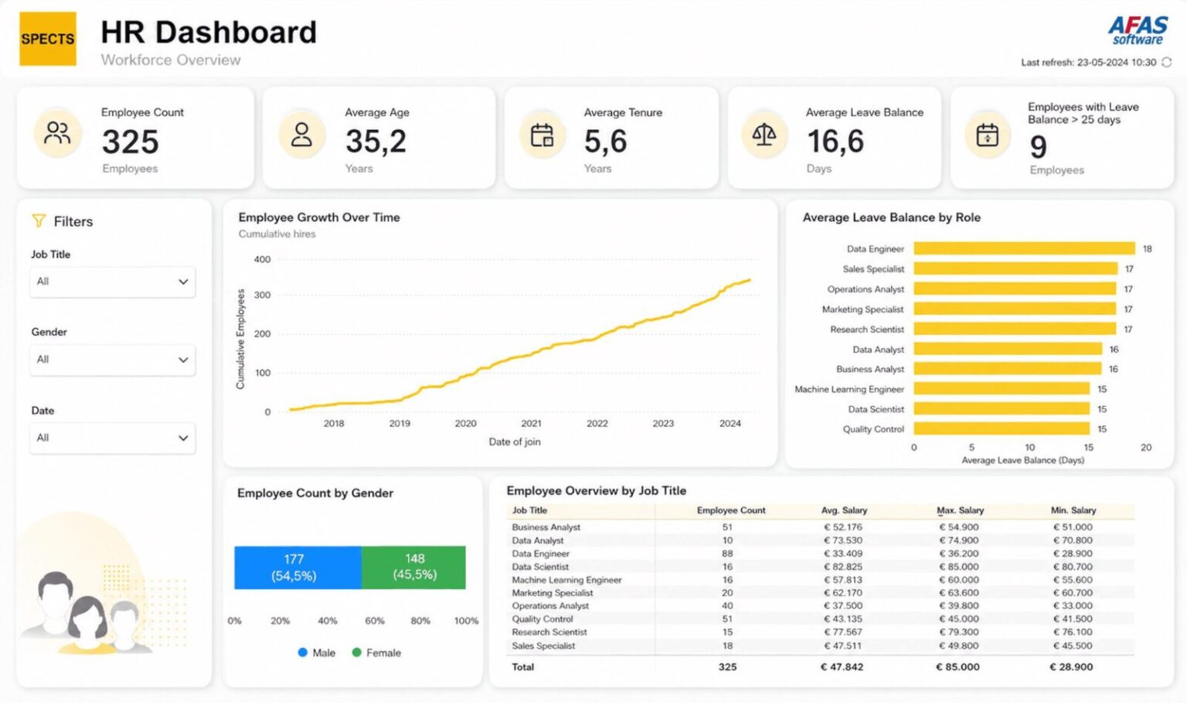
Task: Click the Average Age person icon
Action: click(x=301, y=135)
